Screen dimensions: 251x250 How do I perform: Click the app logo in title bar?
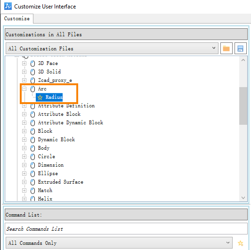tap(8, 6)
